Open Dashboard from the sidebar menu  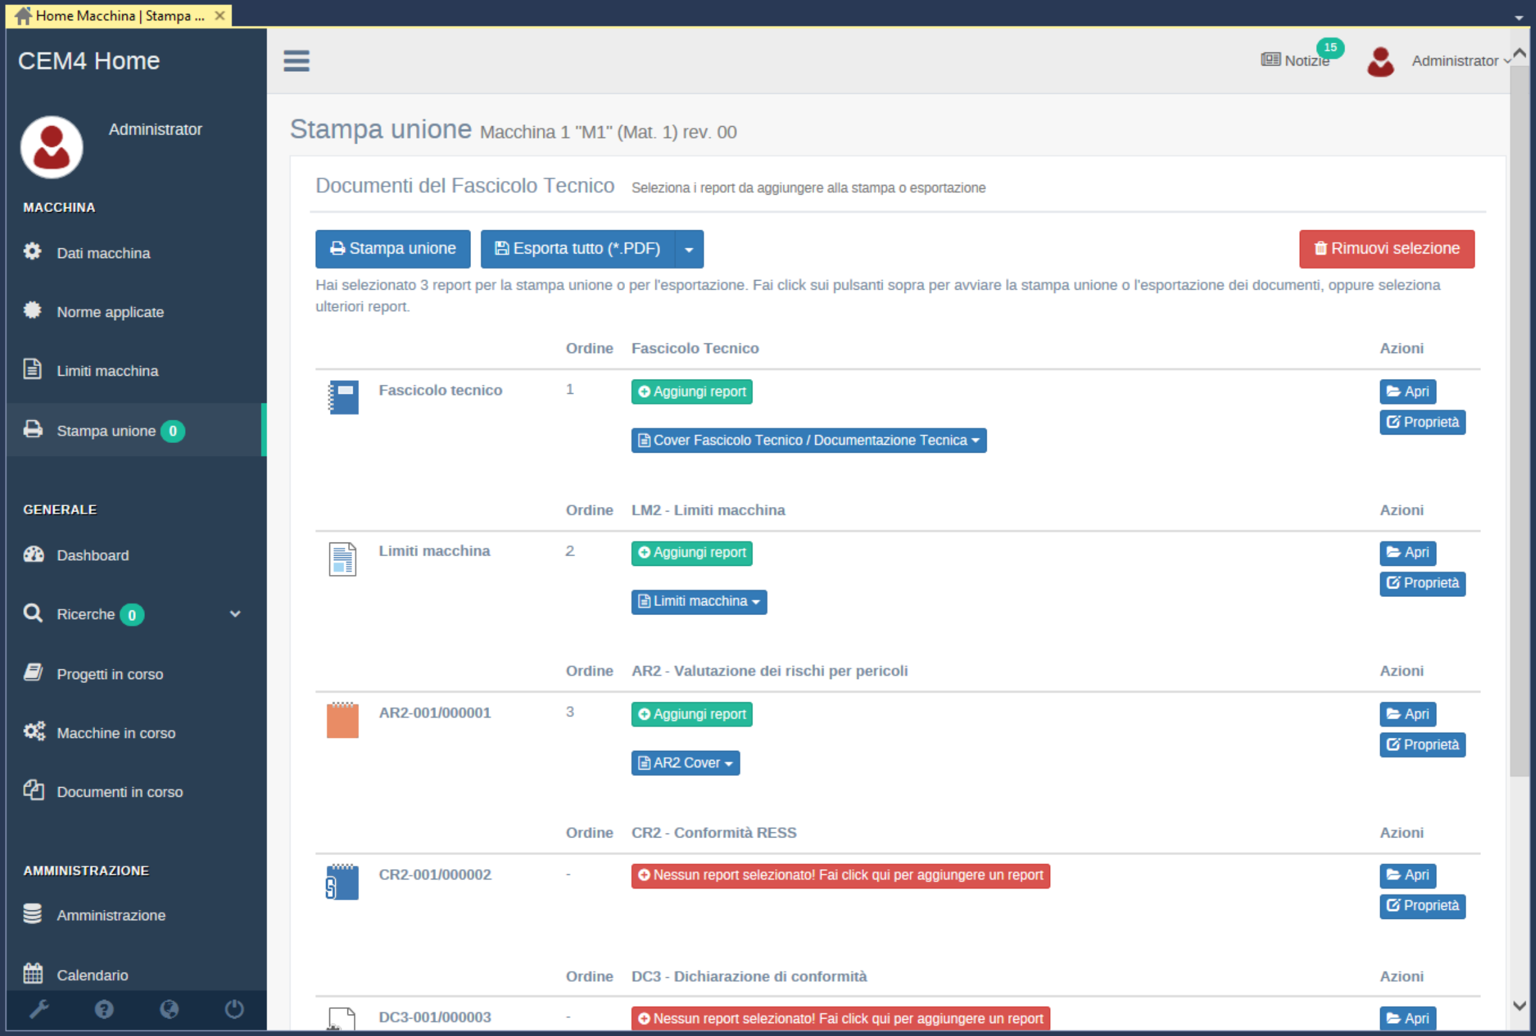pos(93,555)
